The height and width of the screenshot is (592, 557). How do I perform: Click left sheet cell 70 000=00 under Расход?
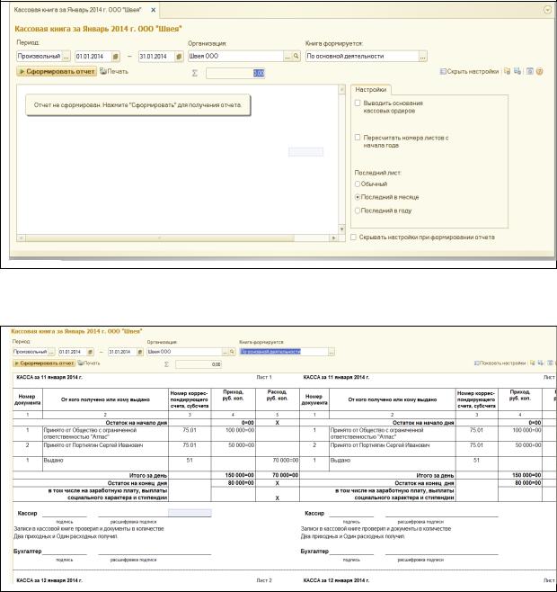coord(278,464)
